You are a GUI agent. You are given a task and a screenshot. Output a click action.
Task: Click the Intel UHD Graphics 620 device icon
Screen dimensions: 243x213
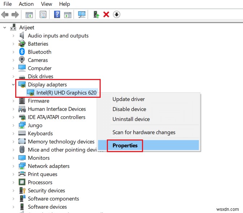pyautogui.click(x=30, y=93)
